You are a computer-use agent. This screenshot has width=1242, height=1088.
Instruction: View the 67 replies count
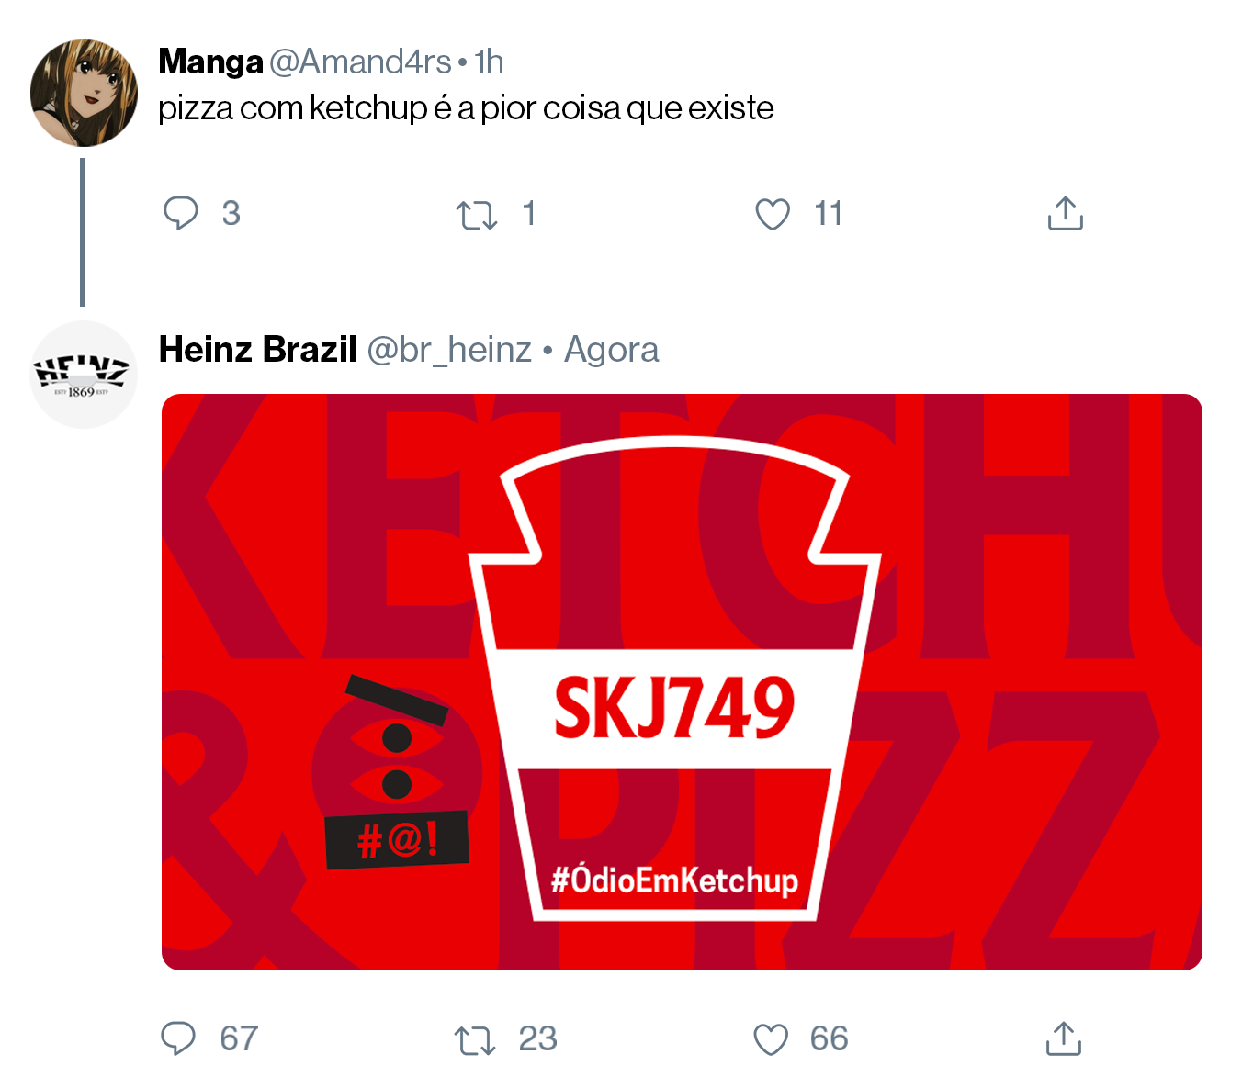[x=239, y=1038]
